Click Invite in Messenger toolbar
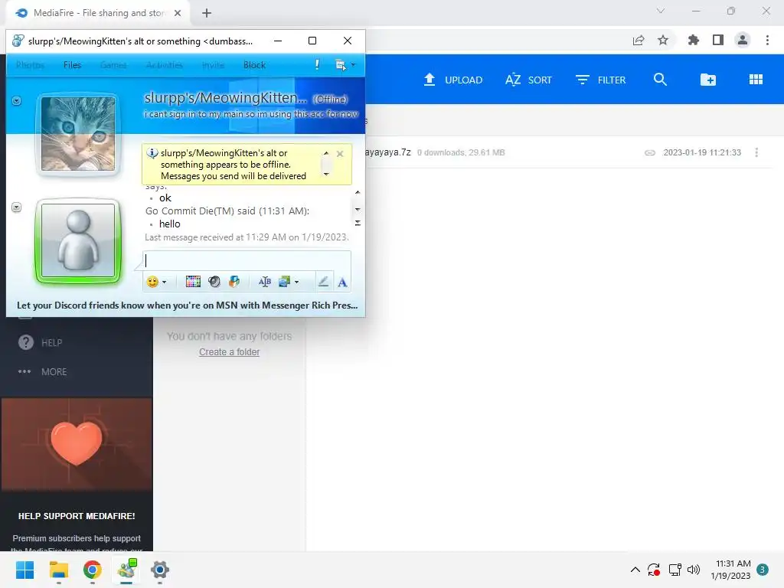This screenshot has width=784, height=588. point(213,65)
